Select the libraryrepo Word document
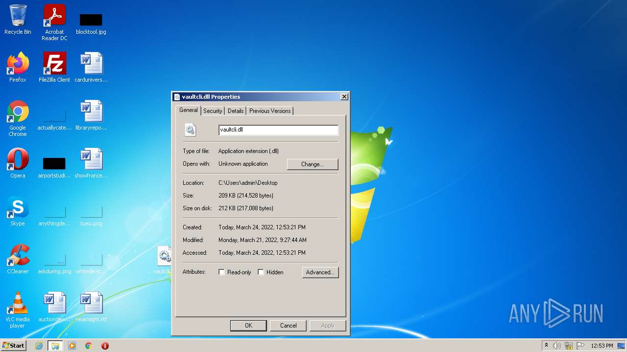This screenshot has width=627, height=352. (x=91, y=115)
